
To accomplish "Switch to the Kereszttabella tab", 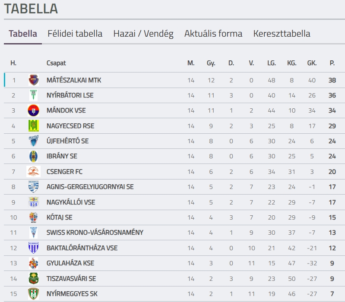I will [x=282, y=34].
